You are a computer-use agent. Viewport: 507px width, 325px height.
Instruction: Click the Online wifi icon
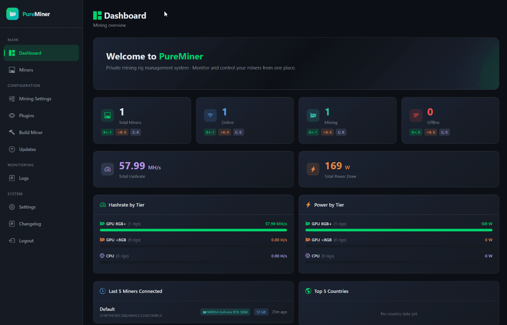coord(210,115)
